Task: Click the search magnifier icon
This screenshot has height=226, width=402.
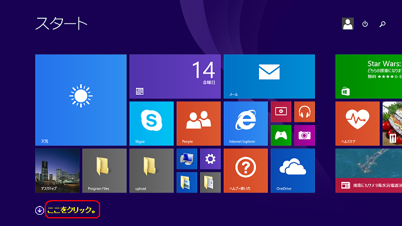Action: [383, 24]
